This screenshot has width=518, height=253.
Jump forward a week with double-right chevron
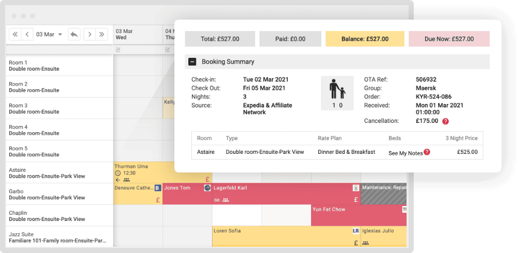102,35
